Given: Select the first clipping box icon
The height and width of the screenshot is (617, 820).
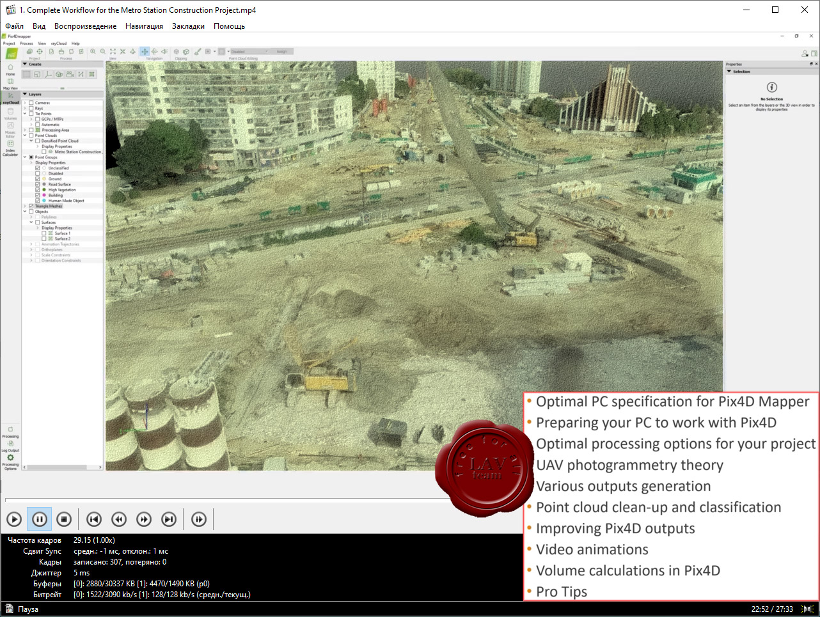Looking at the screenshot, I should [x=177, y=51].
